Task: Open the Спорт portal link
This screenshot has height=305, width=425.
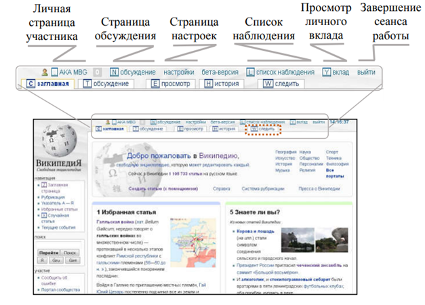Action: (332, 152)
